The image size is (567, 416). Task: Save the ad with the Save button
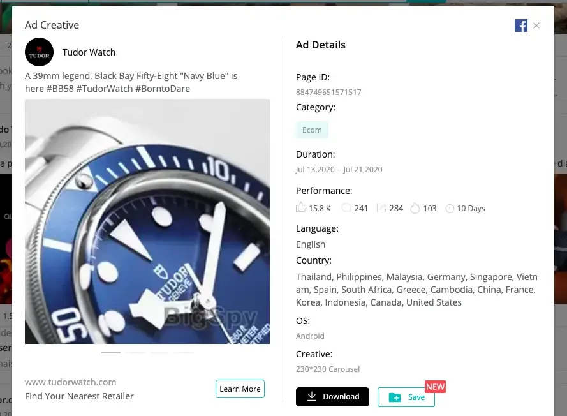pos(406,397)
